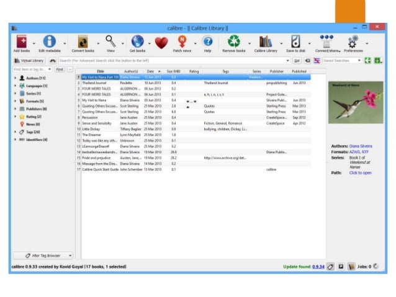Click the Find button in tag browser
396x297 pixels.
(x=60, y=69)
